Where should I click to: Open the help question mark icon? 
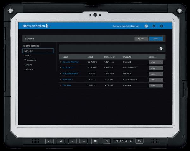tap(161, 26)
